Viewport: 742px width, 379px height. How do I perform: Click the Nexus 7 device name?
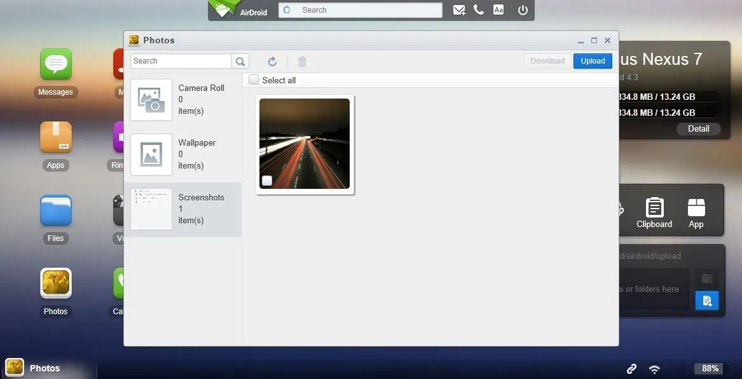[661, 59]
